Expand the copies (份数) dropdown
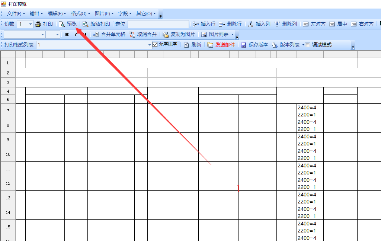381x241 pixels. point(31,24)
